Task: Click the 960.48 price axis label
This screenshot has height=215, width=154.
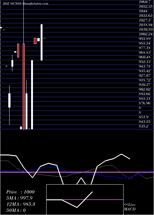Action: (x=144, y=57)
